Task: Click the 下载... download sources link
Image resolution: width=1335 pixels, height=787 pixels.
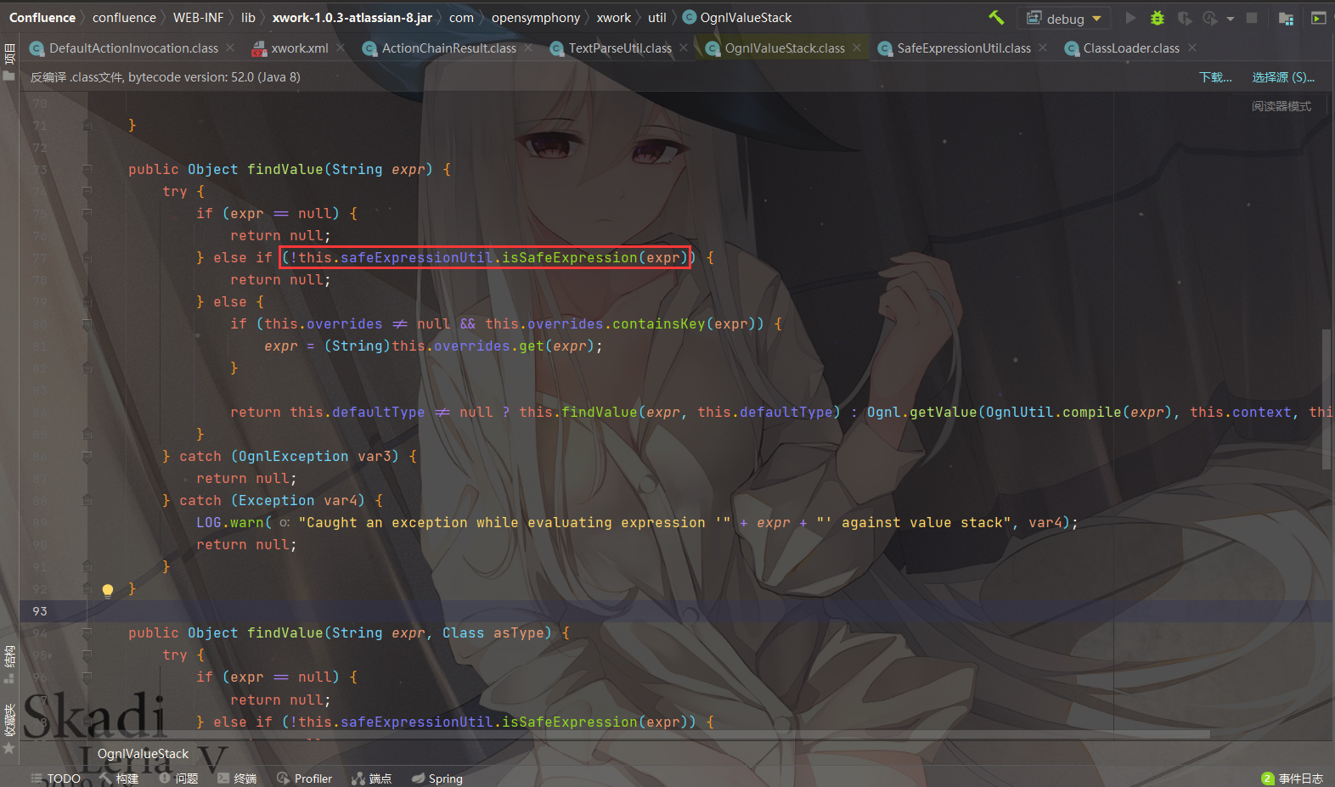Action: point(1215,77)
